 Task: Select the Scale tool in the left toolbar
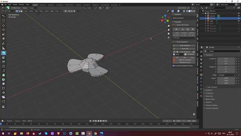click(x=3, y=34)
